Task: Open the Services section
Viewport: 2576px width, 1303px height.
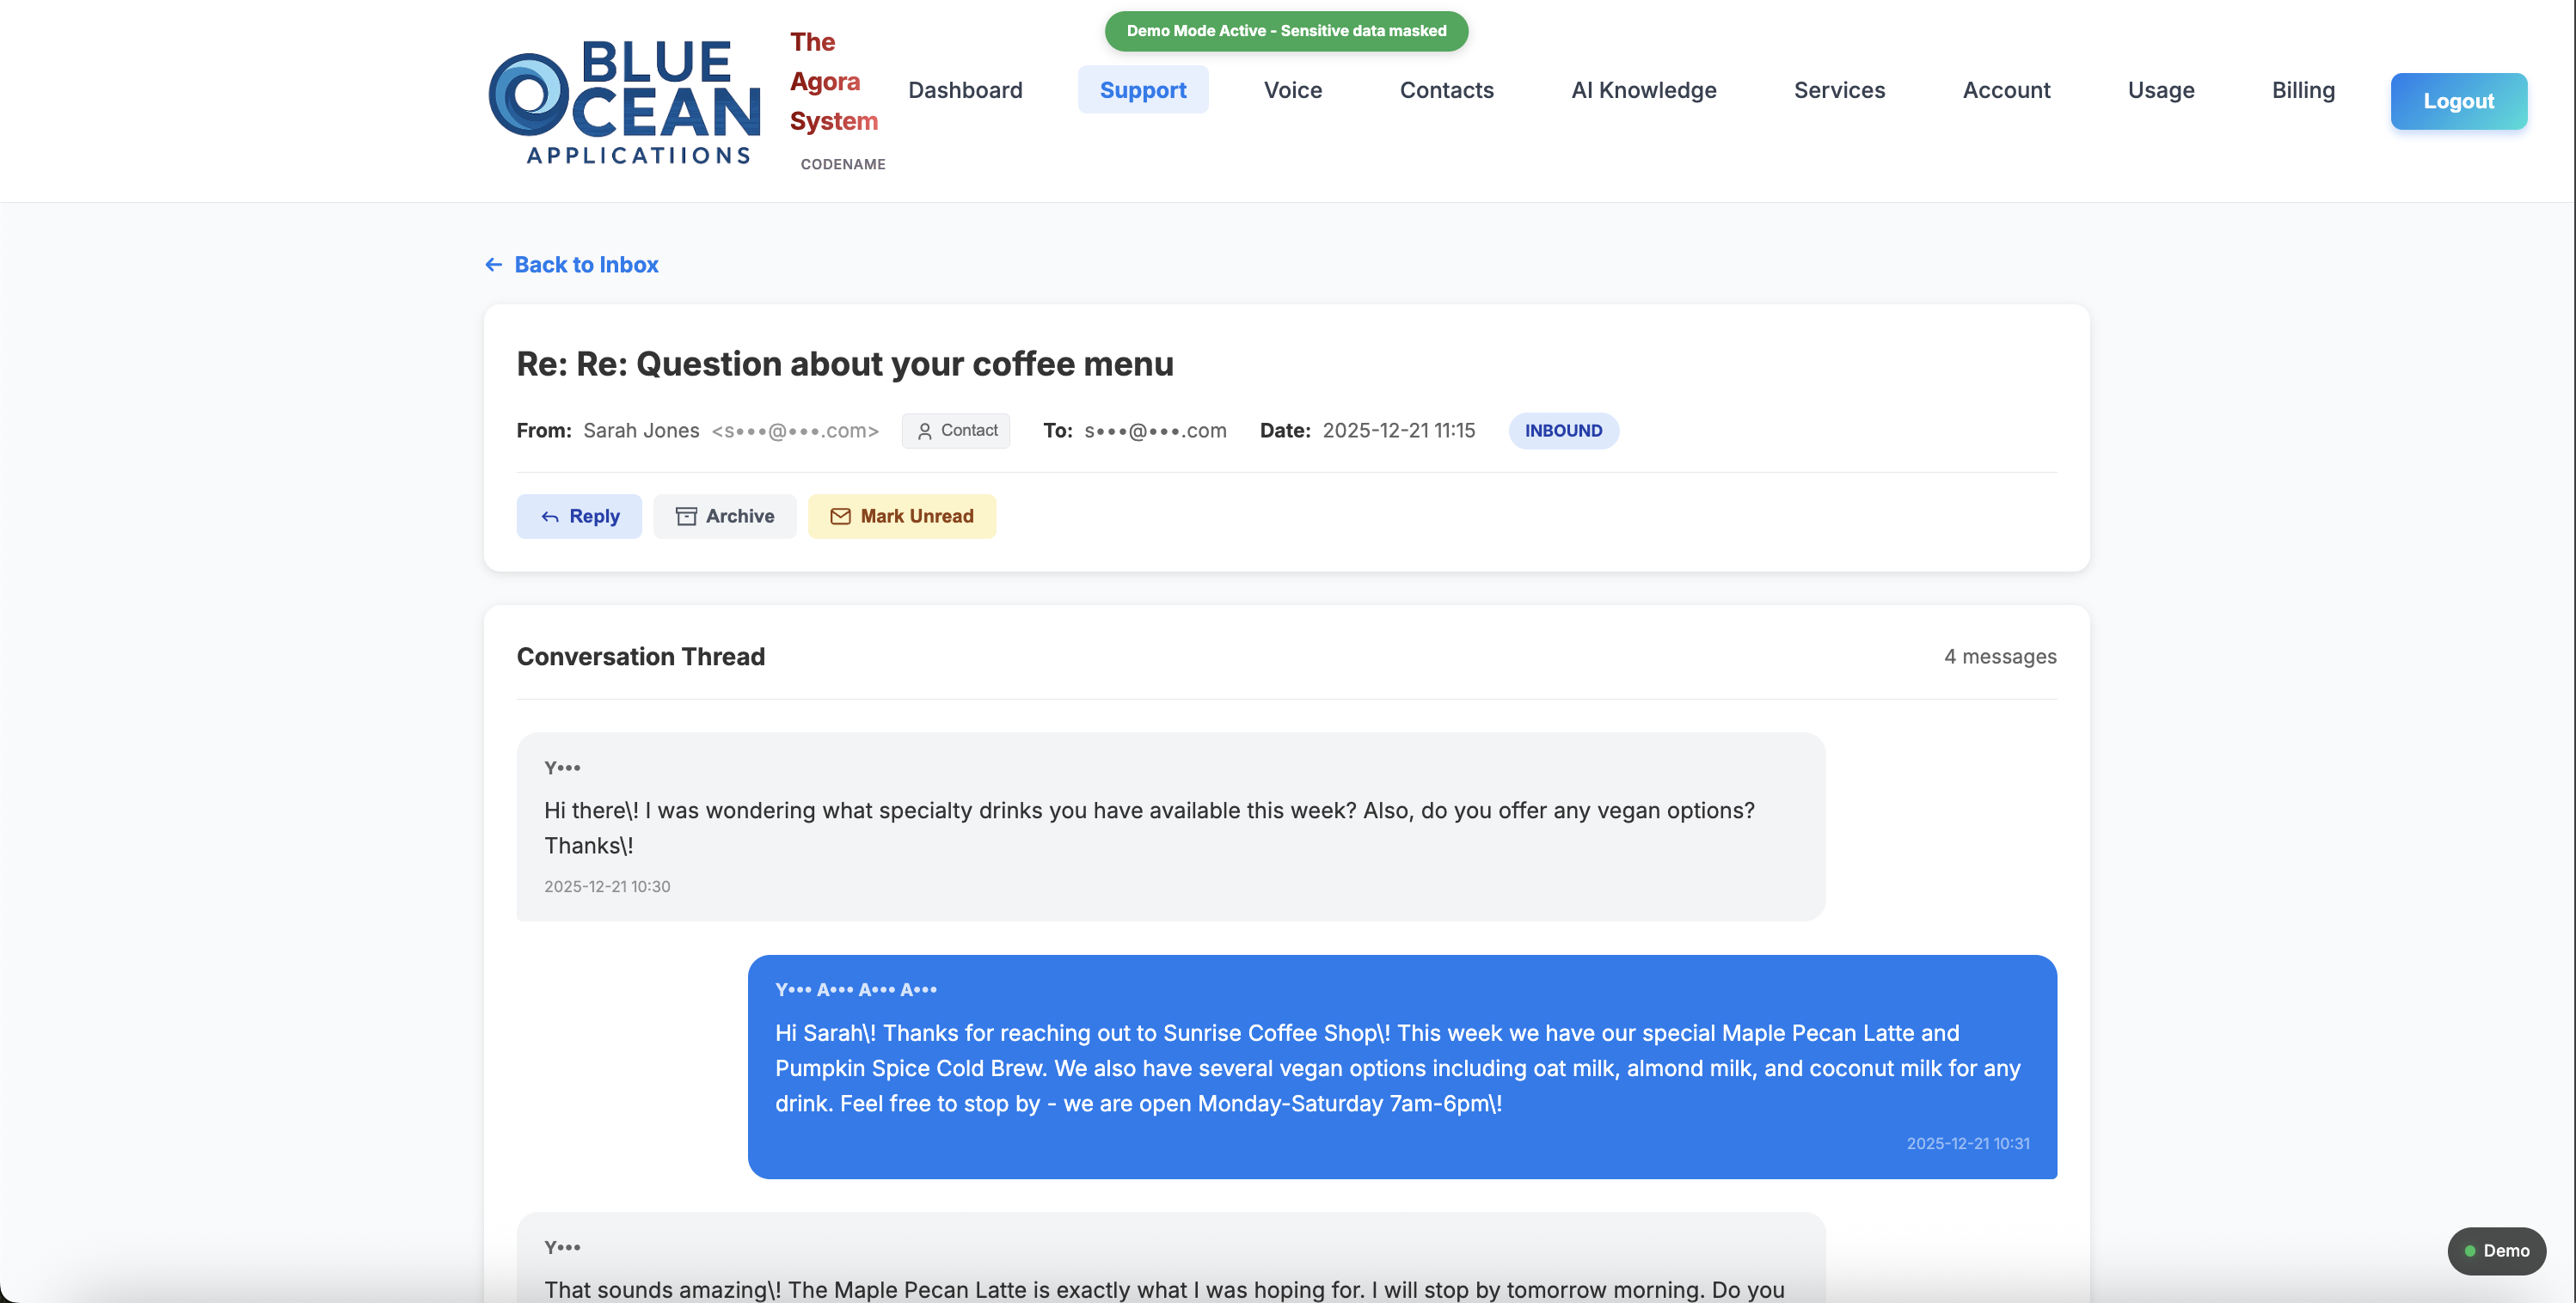Action: click(1840, 90)
